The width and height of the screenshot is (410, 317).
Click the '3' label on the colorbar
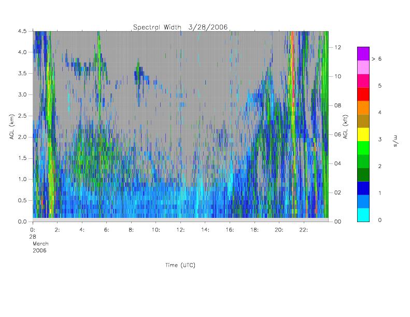(379, 139)
